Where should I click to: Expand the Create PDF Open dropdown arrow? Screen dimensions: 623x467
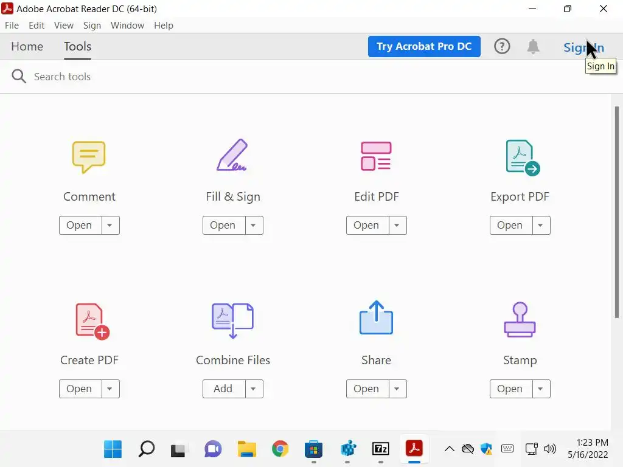click(110, 389)
